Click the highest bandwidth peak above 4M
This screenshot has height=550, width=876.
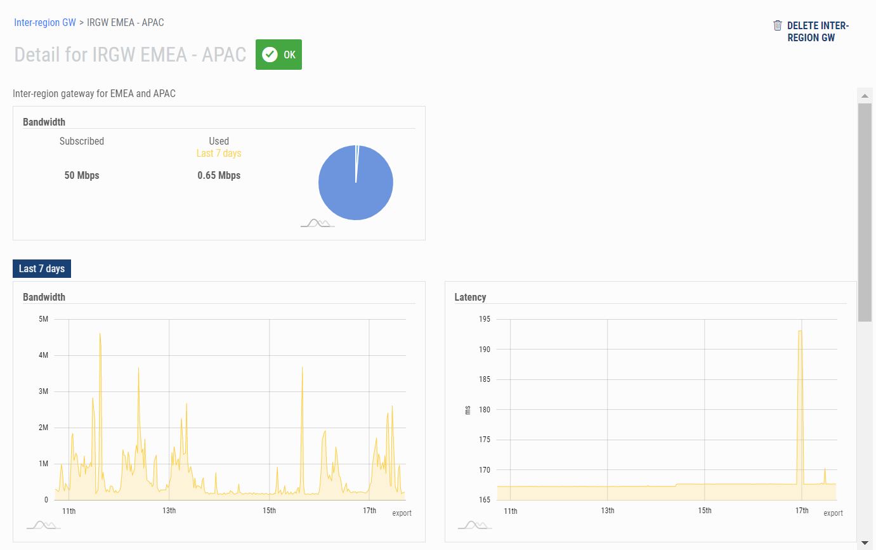[100, 334]
